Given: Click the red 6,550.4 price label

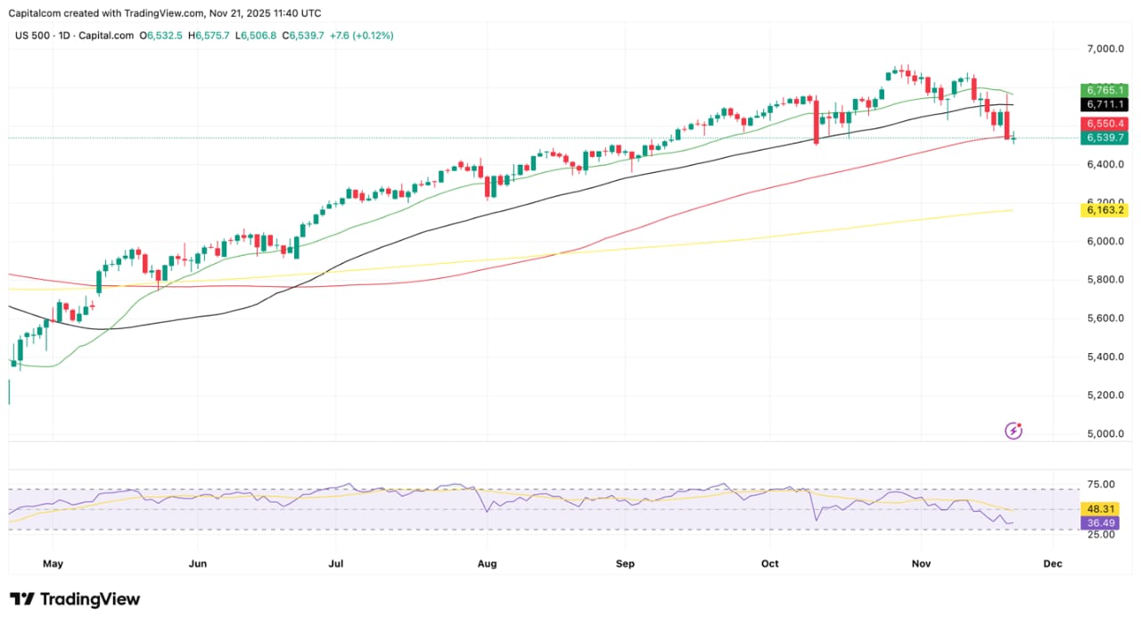Looking at the screenshot, I should tap(1104, 123).
